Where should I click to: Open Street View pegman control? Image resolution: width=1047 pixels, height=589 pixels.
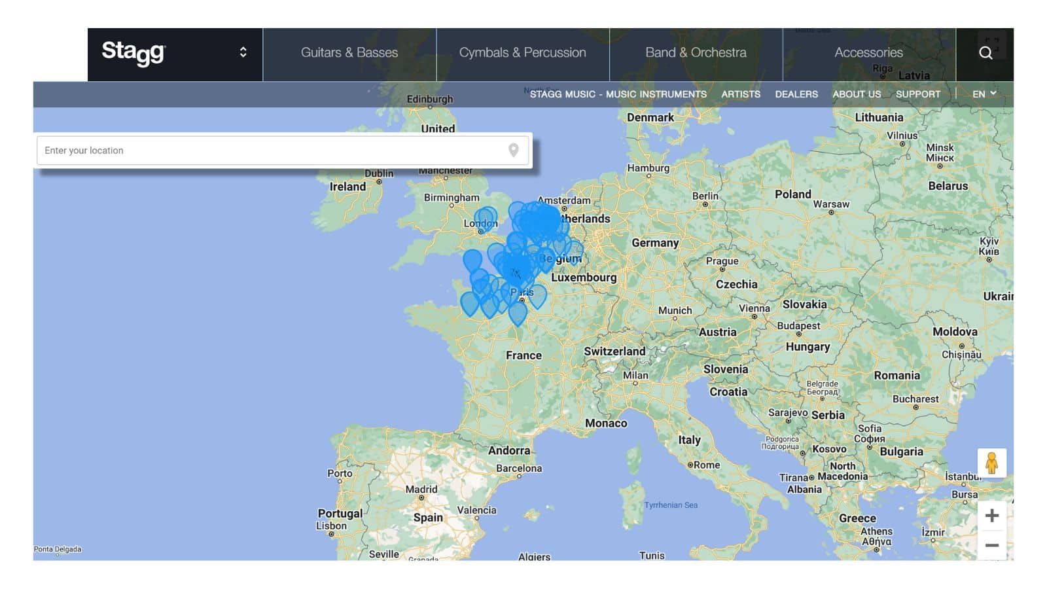[x=991, y=463]
